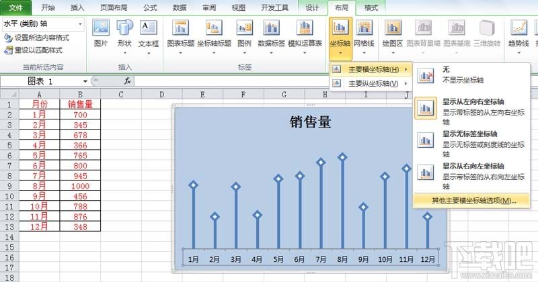Open the 图表标题 (Chart Title) options

point(180,36)
